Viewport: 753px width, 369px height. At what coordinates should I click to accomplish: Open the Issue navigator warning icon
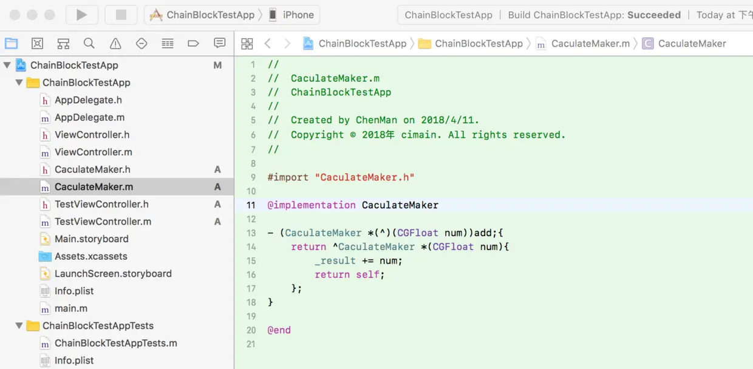[x=115, y=44]
